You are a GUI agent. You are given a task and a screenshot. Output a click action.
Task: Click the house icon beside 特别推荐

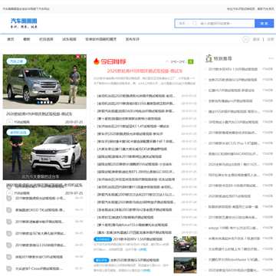(x=209, y=58)
